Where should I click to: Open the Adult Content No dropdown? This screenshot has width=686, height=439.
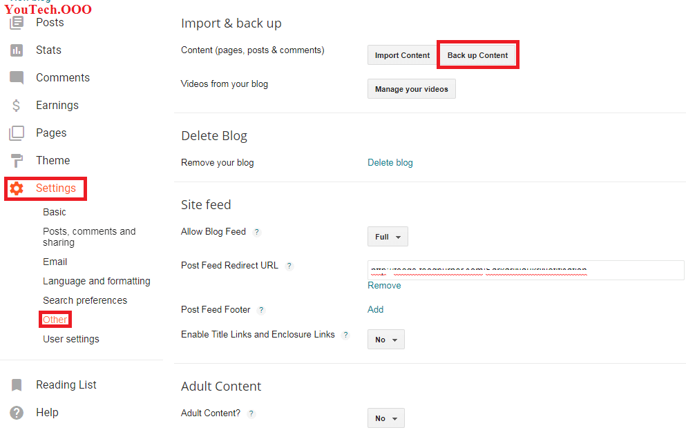click(x=386, y=418)
